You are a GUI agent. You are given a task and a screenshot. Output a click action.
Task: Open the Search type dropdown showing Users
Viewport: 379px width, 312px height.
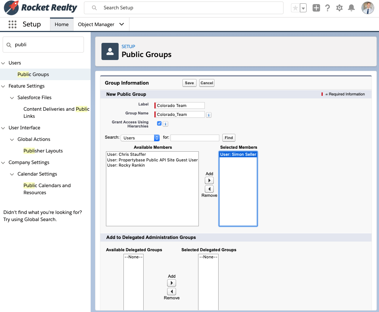pos(140,138)
